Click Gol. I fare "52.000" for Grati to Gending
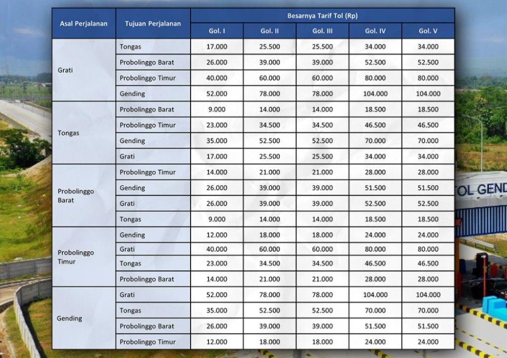This screenshot has height=358, width=507. point(216,94)
